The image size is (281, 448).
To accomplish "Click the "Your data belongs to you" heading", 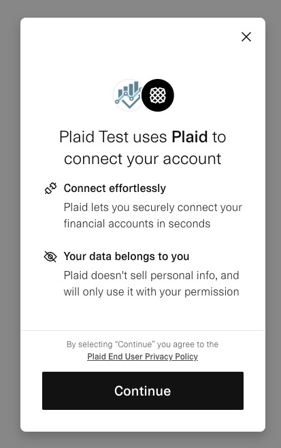I will [127, 256].
